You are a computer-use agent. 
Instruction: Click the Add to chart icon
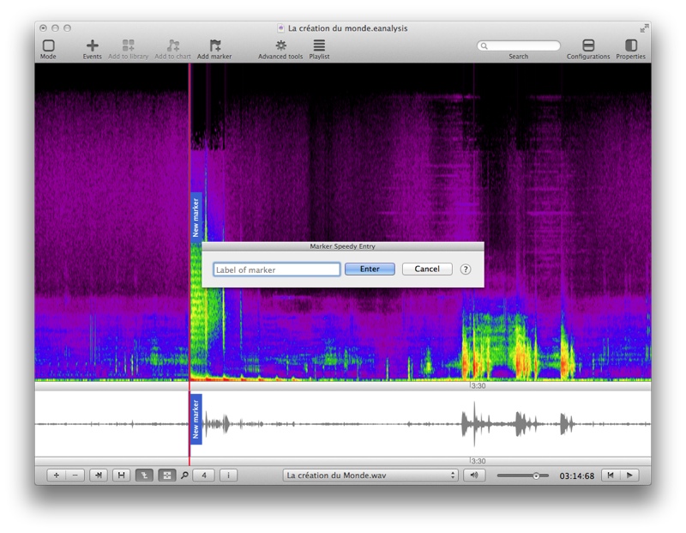pos(173,45)
